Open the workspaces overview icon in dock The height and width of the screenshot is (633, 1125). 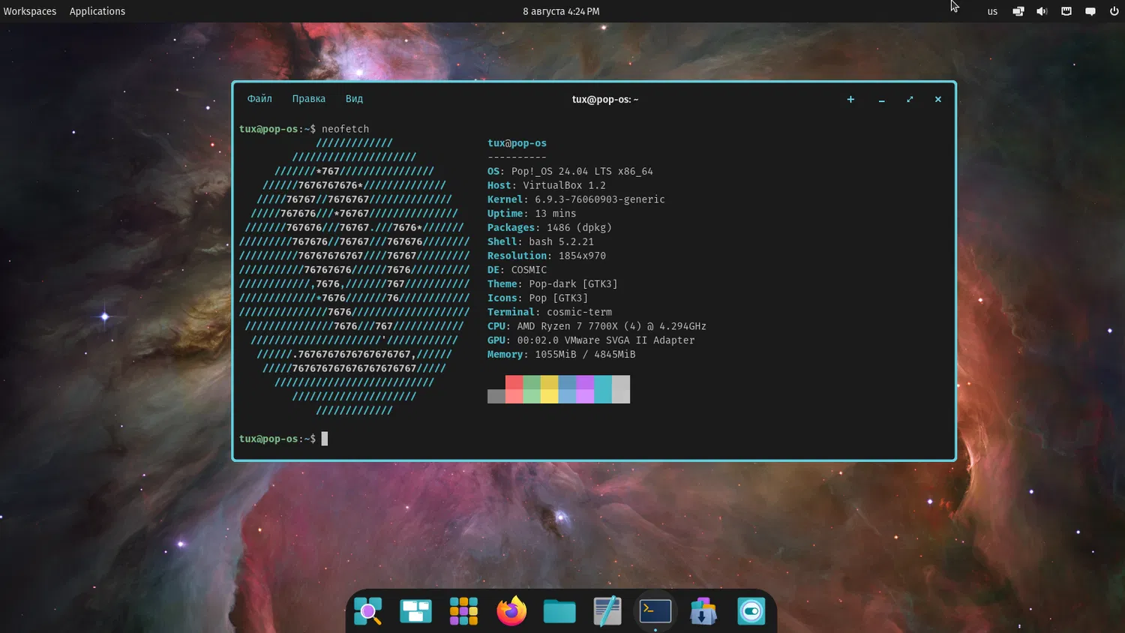[x=415, y=611]
